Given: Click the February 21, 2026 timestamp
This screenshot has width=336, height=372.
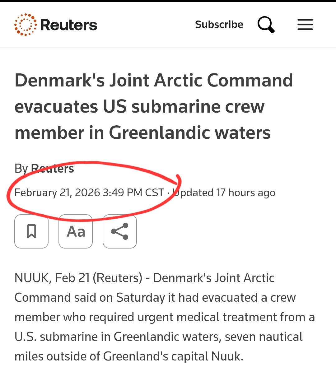Looking at the screenshot, I should click(x=57, y=193).
